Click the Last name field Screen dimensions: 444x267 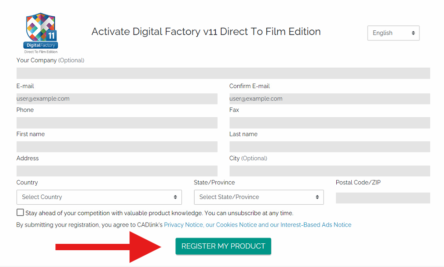(x=329, y=147)
